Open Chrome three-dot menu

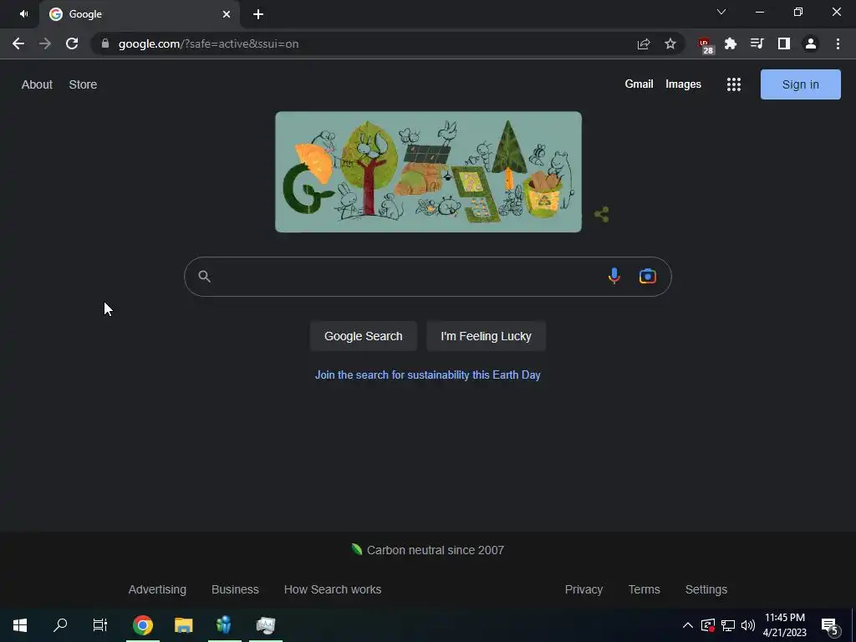pyautogui.click(x=838, y=43)
